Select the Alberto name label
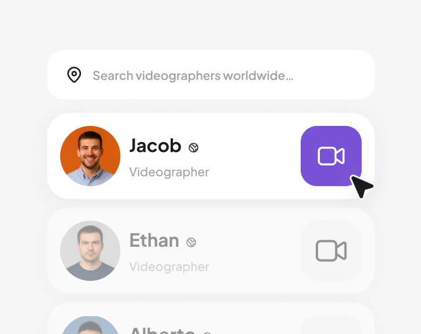Image resolution: width=421 pixels, height=334 pixels. [x=163, y=331]
